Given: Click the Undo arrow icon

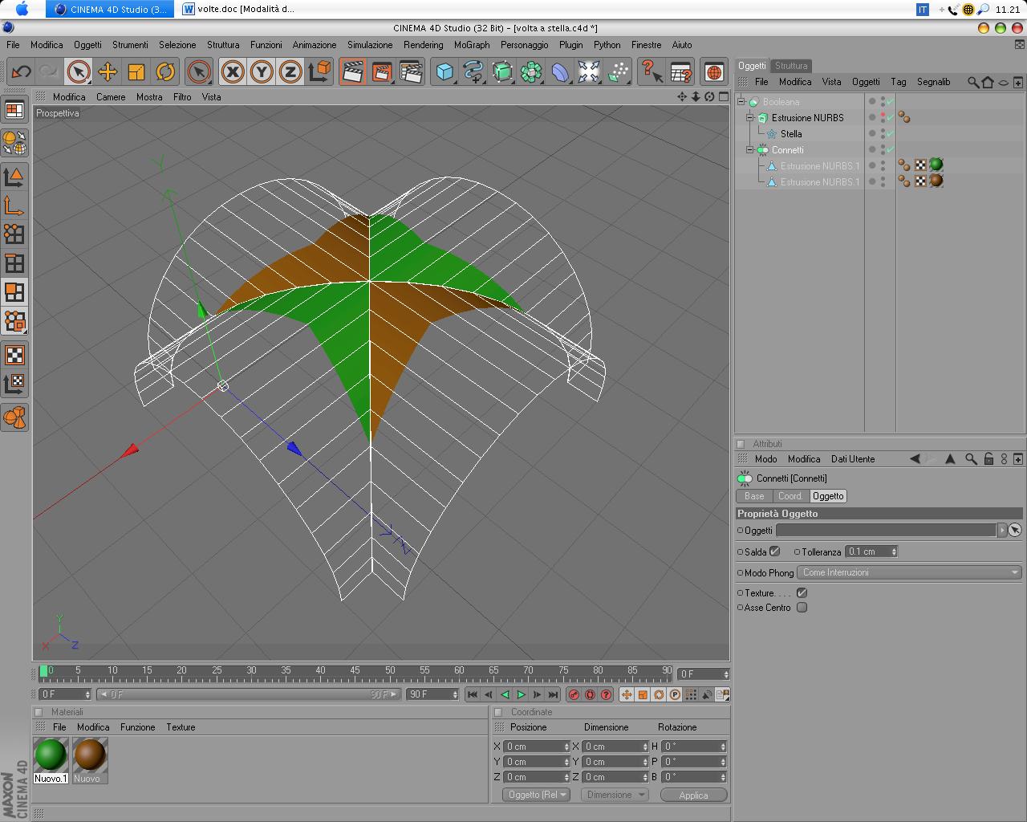Looking at the screenshot, I should click(x=21, y=72).
